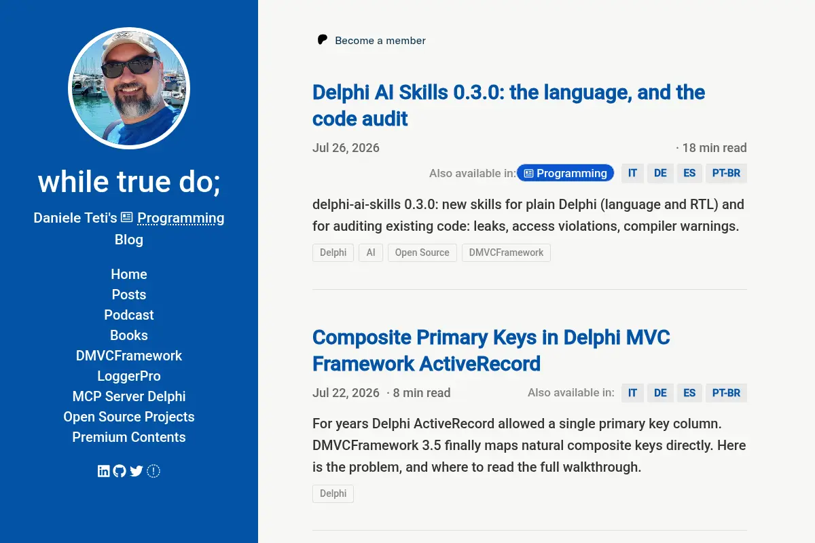
Task: Click the author profile photo
Action: (x=129, y=88)
